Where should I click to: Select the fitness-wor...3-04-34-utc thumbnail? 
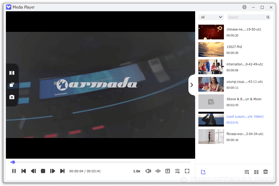click(x=211, y=136)
